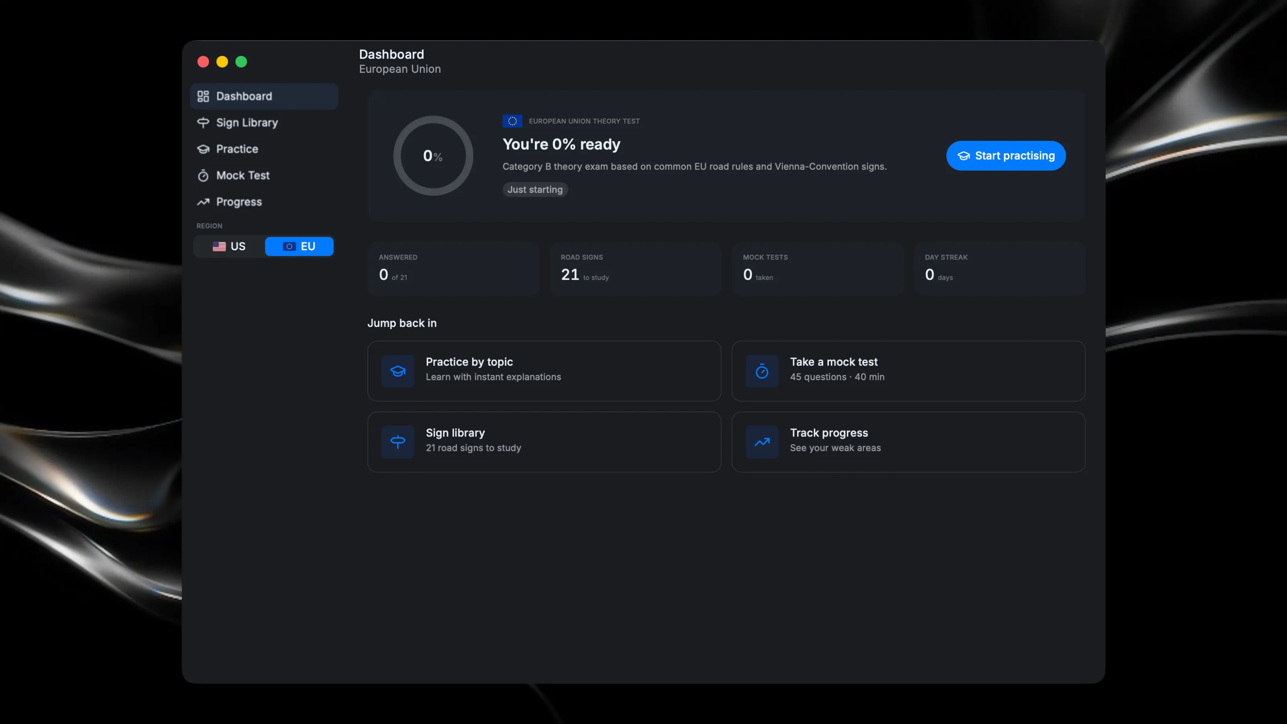Open the Sign library card
The height and width of the screenshot is (724, 1287).
tap(544, 442)
